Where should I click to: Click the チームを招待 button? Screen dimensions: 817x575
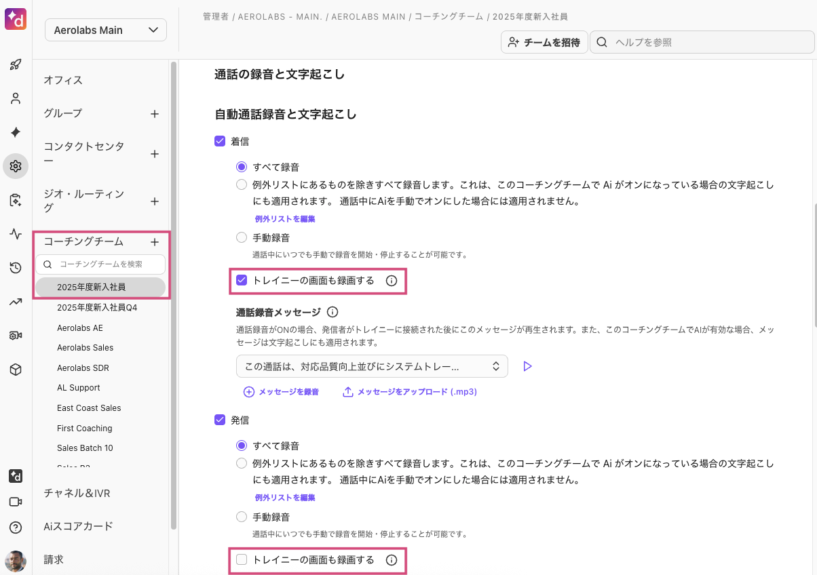click(x=544, y=42)
